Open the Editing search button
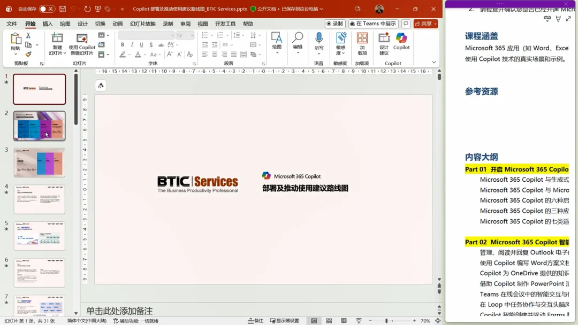This screenshot has height=325, width=578. click(x=298, y=42)
